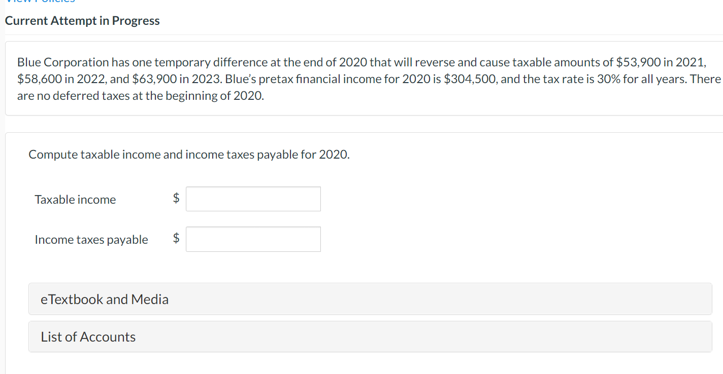Click inside the Taxable income dollar box
The width and height of the screenshot is (723, 374).
(253, 199)
